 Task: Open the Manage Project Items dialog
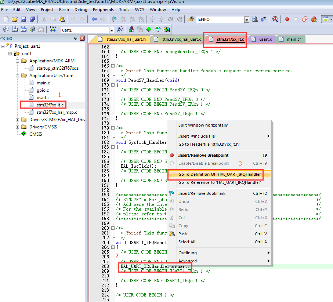click(132, 29)
